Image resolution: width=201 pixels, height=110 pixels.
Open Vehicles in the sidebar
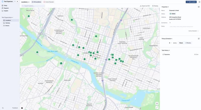(8, 23)
